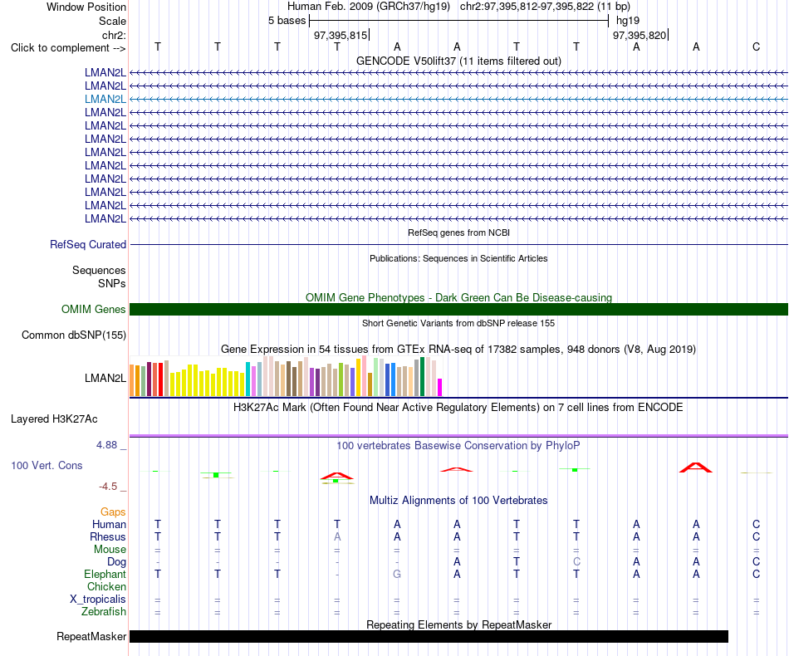This screenshot has width=789, height=656.
Task: Click the orange 'Gaps' label
Action: (x=113, y=512)
